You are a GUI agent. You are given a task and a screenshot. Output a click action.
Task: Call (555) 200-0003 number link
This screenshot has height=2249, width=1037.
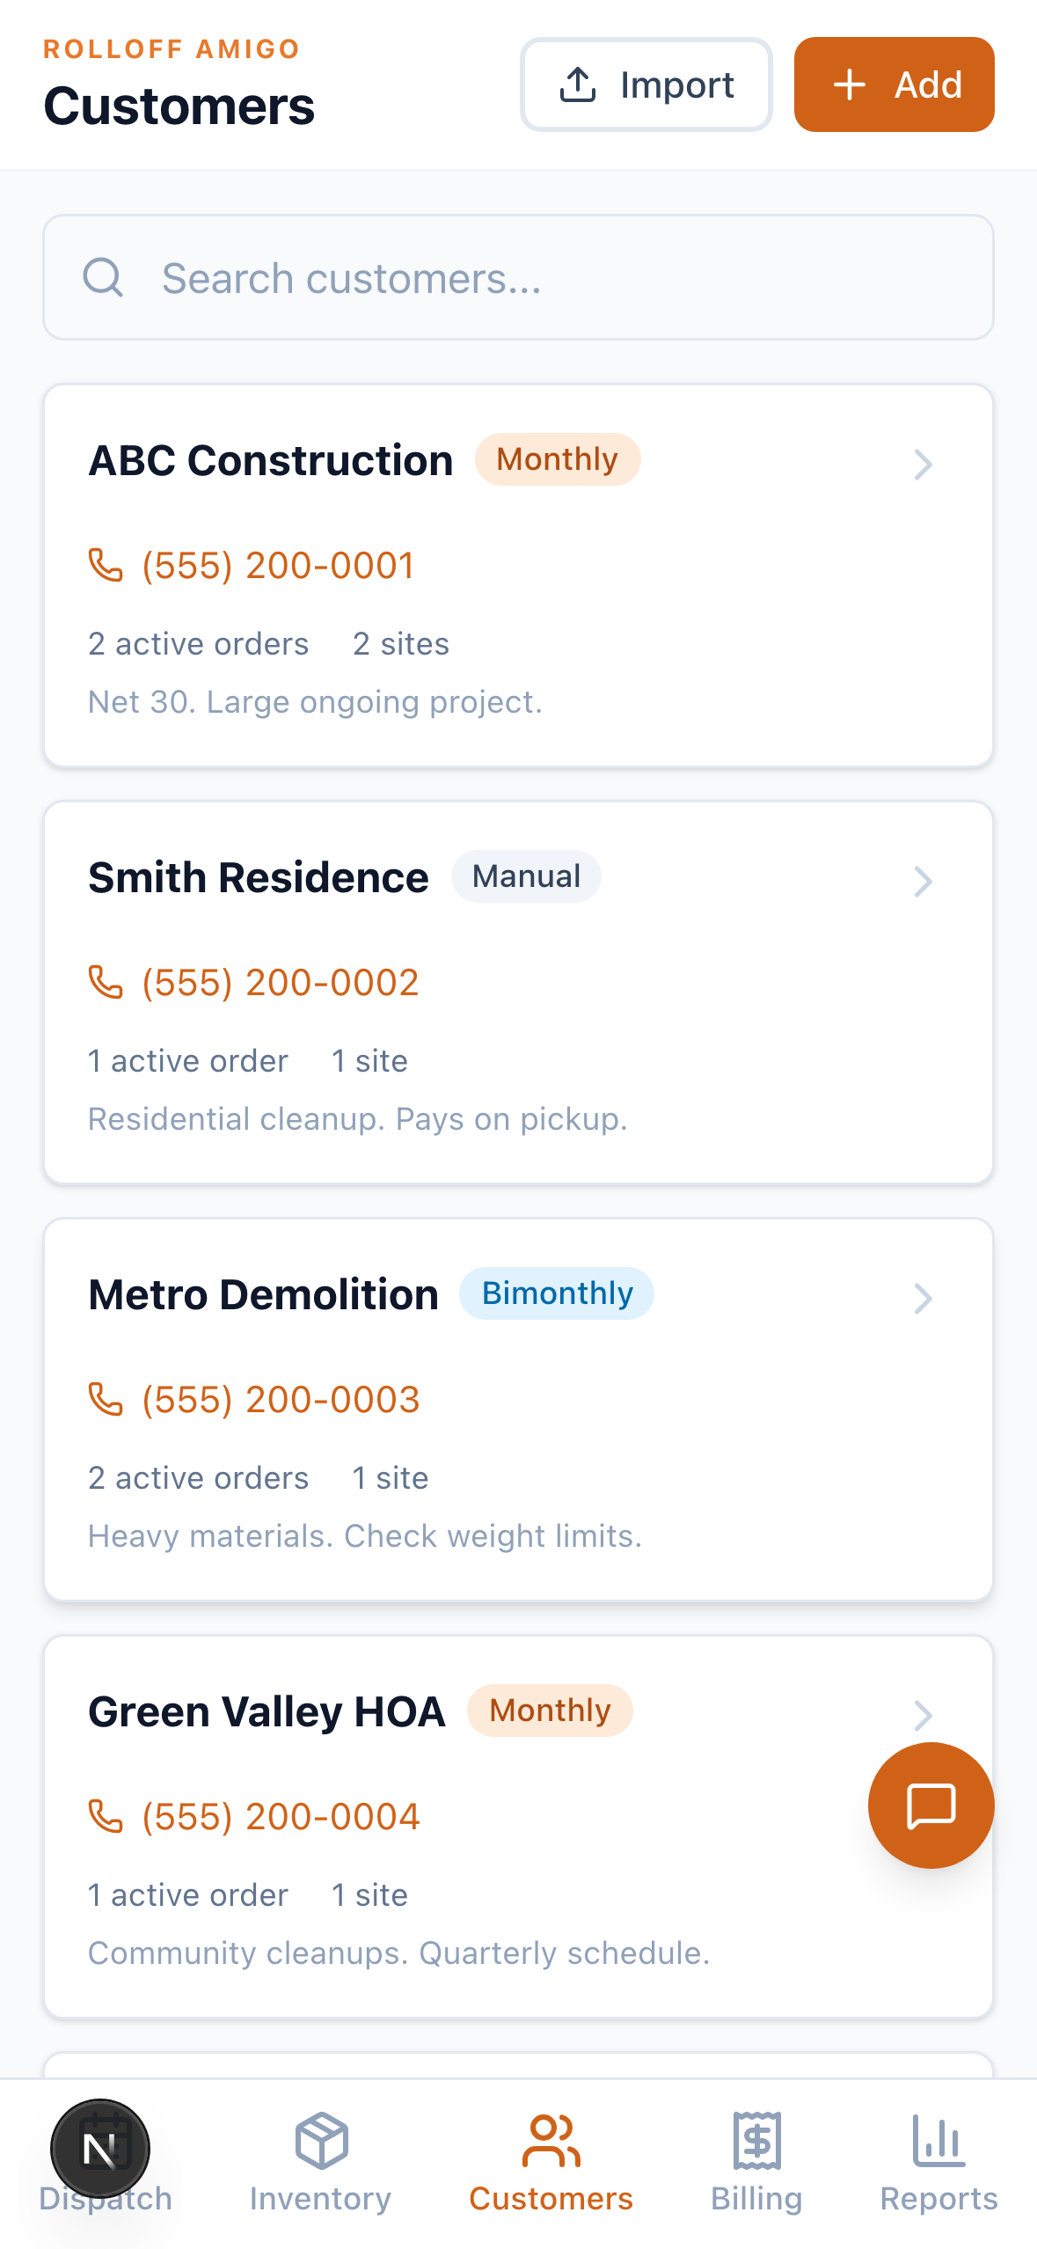pyautogui.click(x=281, y=1400)
